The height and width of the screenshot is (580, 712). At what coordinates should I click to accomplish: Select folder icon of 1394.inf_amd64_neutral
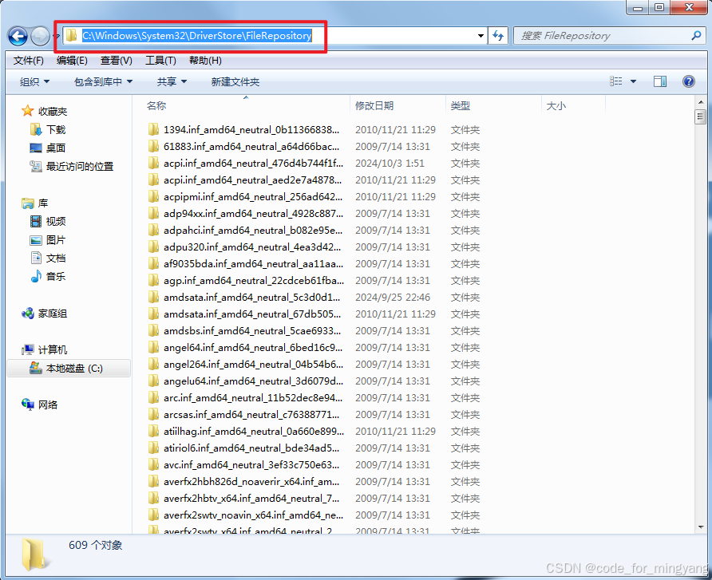(153, 130)
